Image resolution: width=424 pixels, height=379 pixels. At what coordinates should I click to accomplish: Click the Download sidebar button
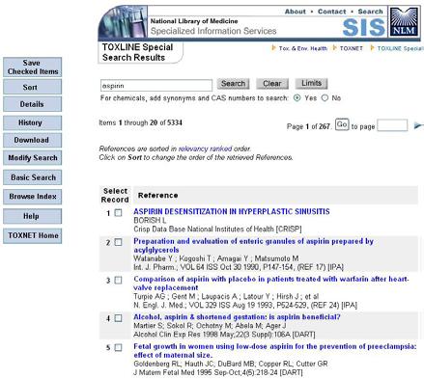[33, 140]
